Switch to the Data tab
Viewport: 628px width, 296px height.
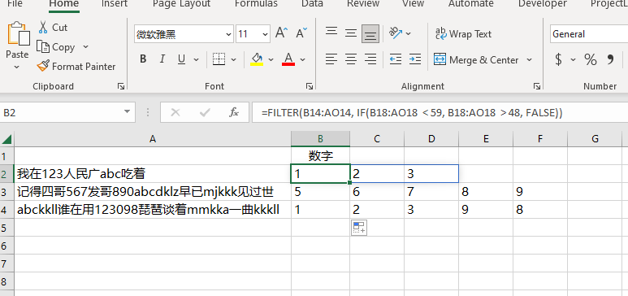click(x=313, y=3)
